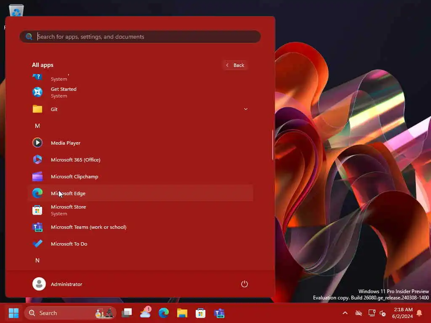The height and width of the screenshot is (323, 431).
Task: Click the "Media Player" label
Action: coord(65,143)
